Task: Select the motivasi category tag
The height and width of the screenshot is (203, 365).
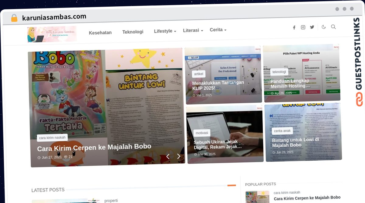Action: (202, 133)
